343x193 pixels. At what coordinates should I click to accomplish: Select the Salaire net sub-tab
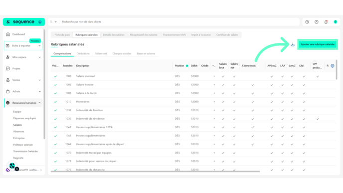[x=101, y=54]
